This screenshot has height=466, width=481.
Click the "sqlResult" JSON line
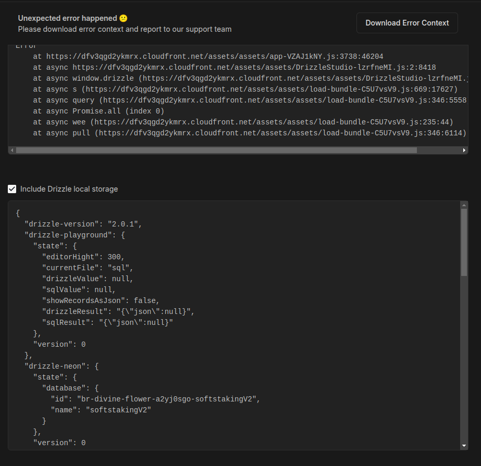pyautogui.click(x=107, y=322)
